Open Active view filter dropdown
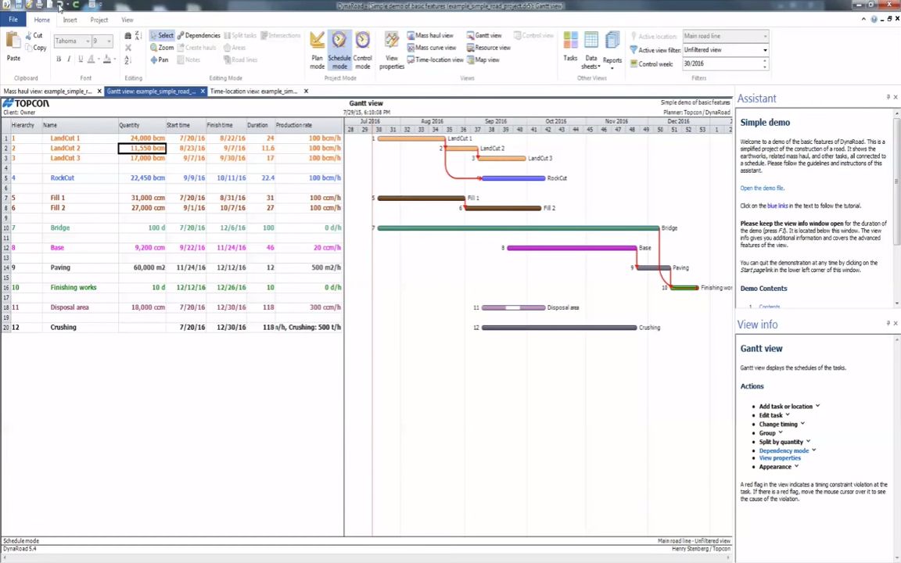Image resolution: width=901 pixels, height=563 pixels. point(765,50)
